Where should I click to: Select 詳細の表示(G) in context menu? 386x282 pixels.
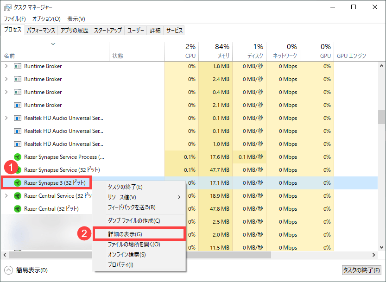point(139,234)
